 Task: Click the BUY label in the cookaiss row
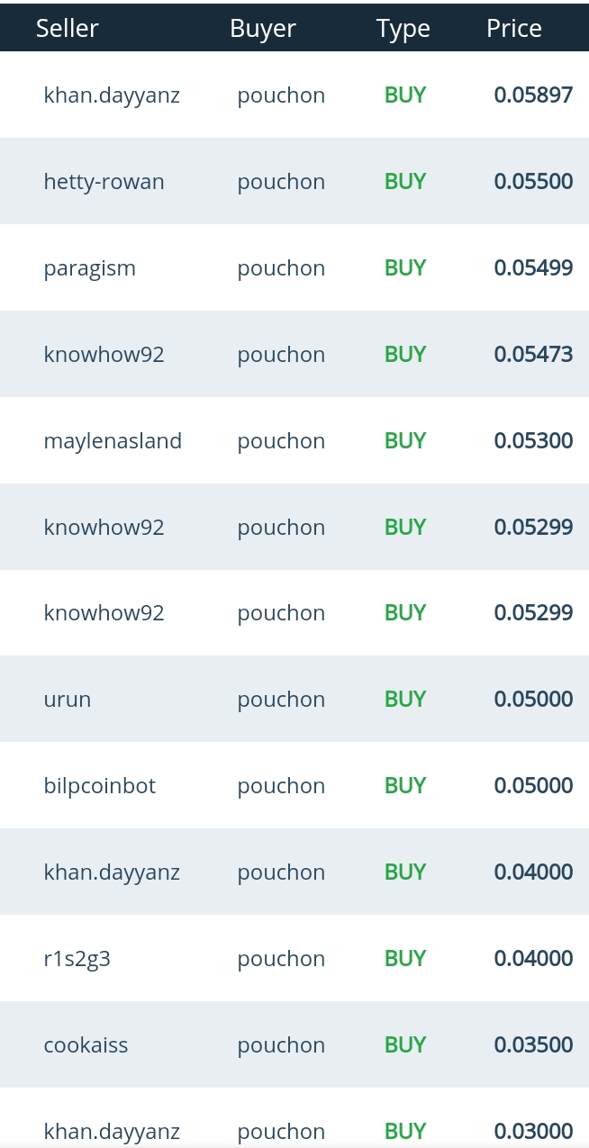click(x=404, y=1045)
